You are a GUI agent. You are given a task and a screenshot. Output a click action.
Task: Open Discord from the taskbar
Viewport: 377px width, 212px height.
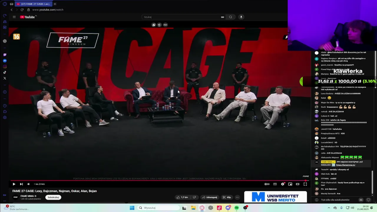(228, 208)
